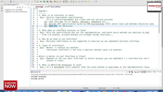Close the Console view tab
The height and width of the screenshot is (92, 163).
(x=39, y=72)
